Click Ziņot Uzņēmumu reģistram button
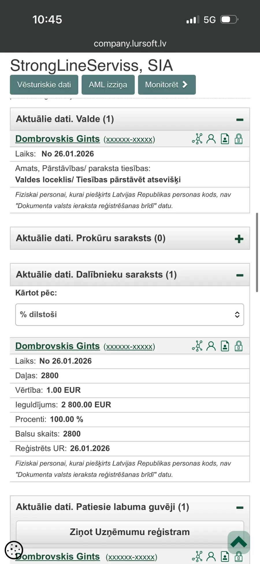This screenshot has height=564, width=260. click(130, 532)
